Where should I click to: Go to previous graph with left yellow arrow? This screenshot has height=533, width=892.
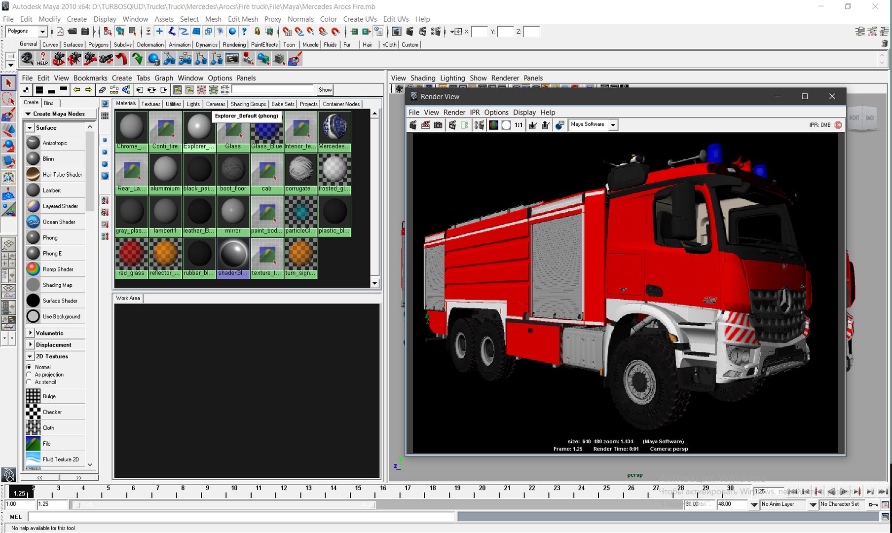[x=77, y=90]
